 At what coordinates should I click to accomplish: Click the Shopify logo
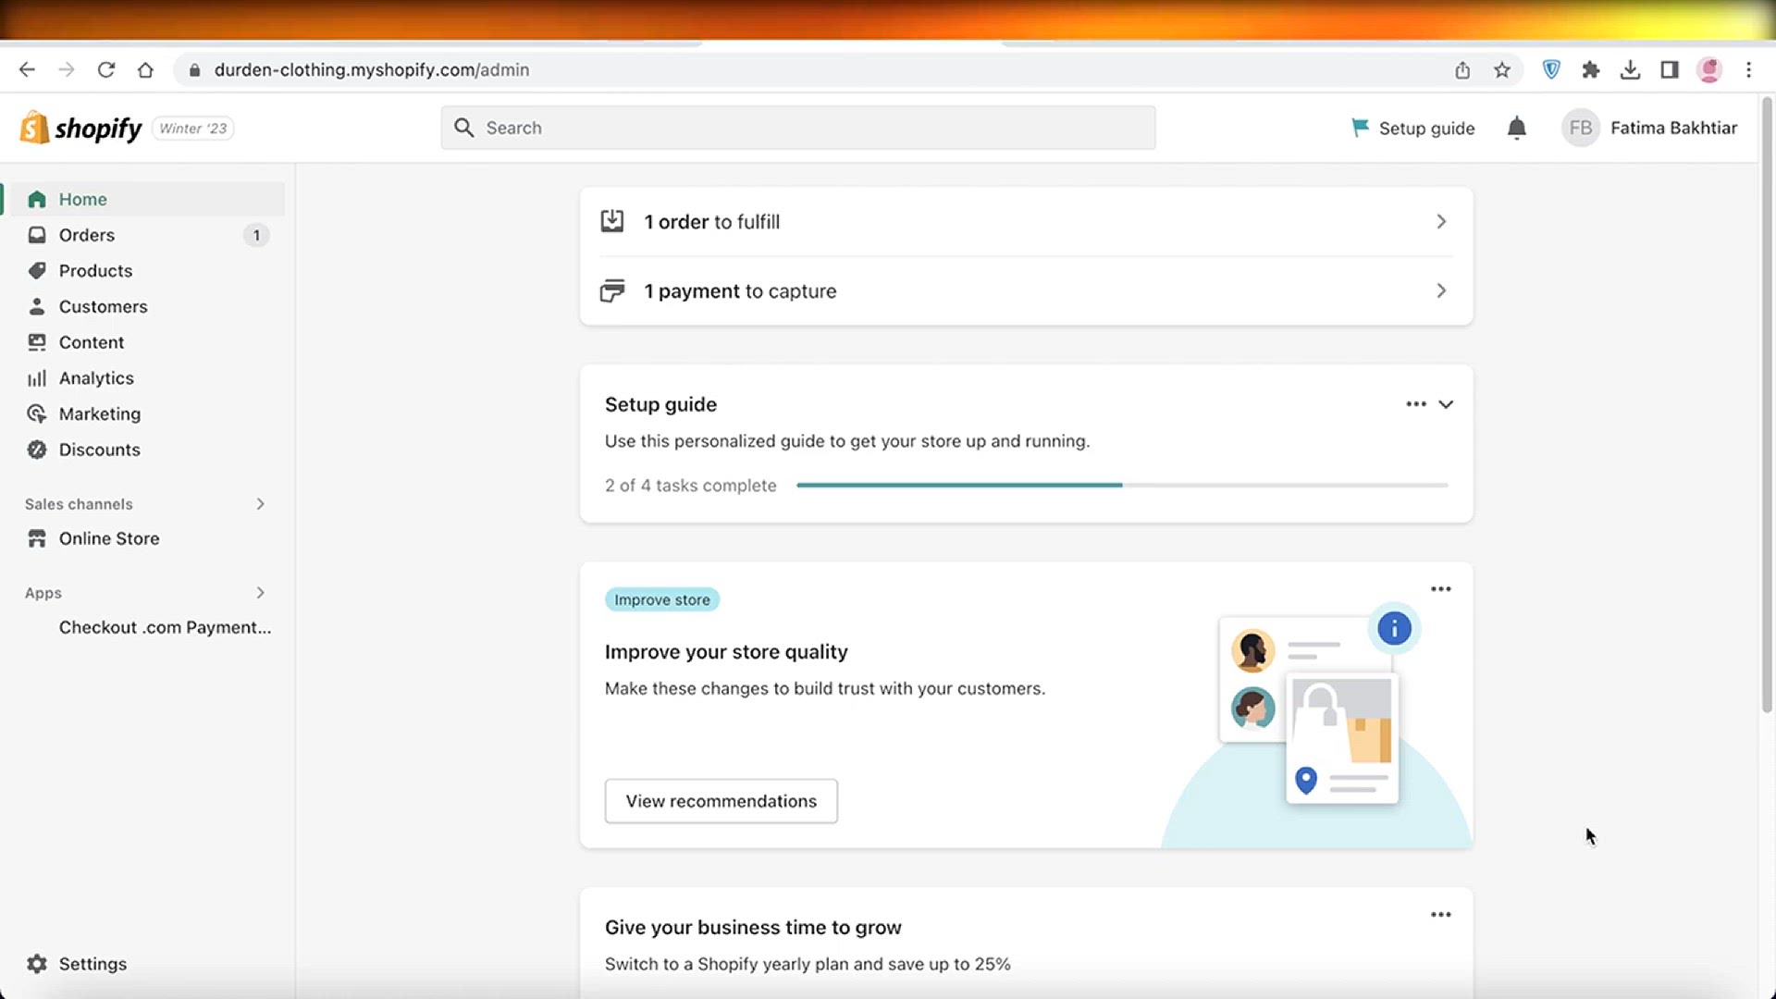tap(81, 128)
